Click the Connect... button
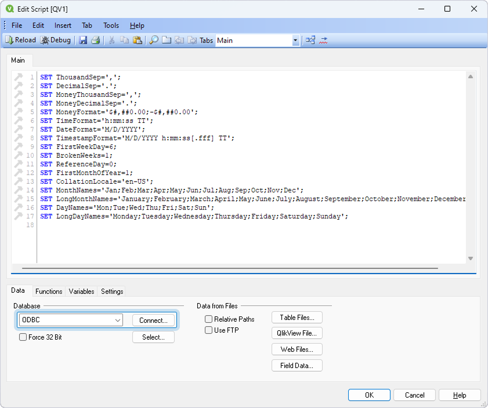This screenshot has height=408, width=488. [x=153, y=320]
